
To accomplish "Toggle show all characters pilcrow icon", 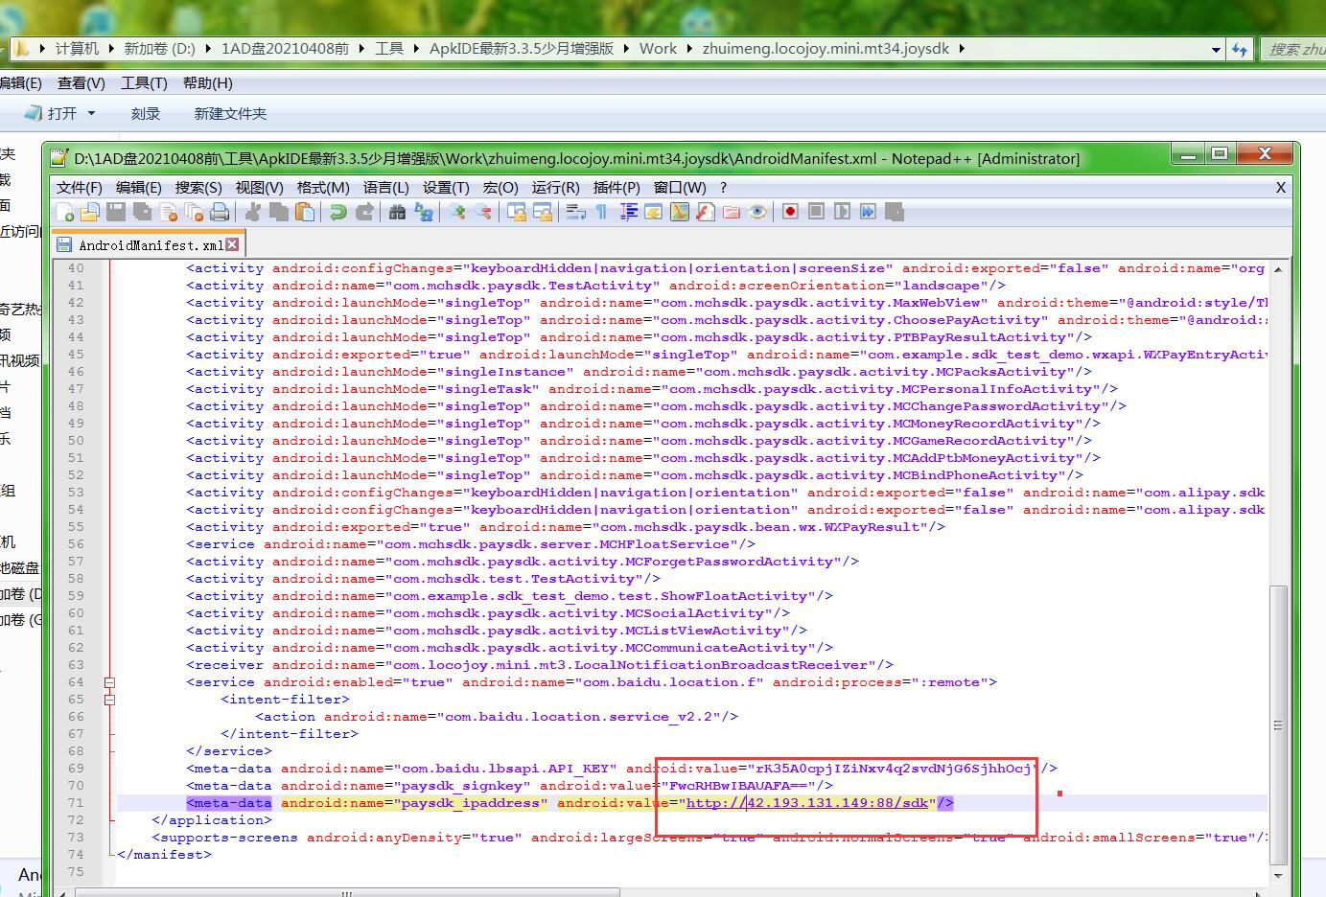I will click(601, 213).
